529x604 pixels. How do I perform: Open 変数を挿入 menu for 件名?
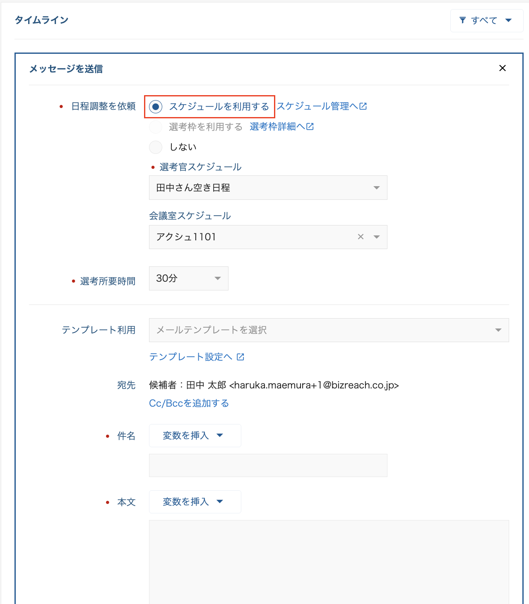[195, 436]
